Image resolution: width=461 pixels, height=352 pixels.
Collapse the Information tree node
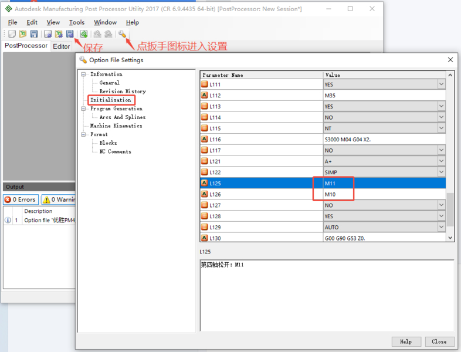click(x=84, y=75)
